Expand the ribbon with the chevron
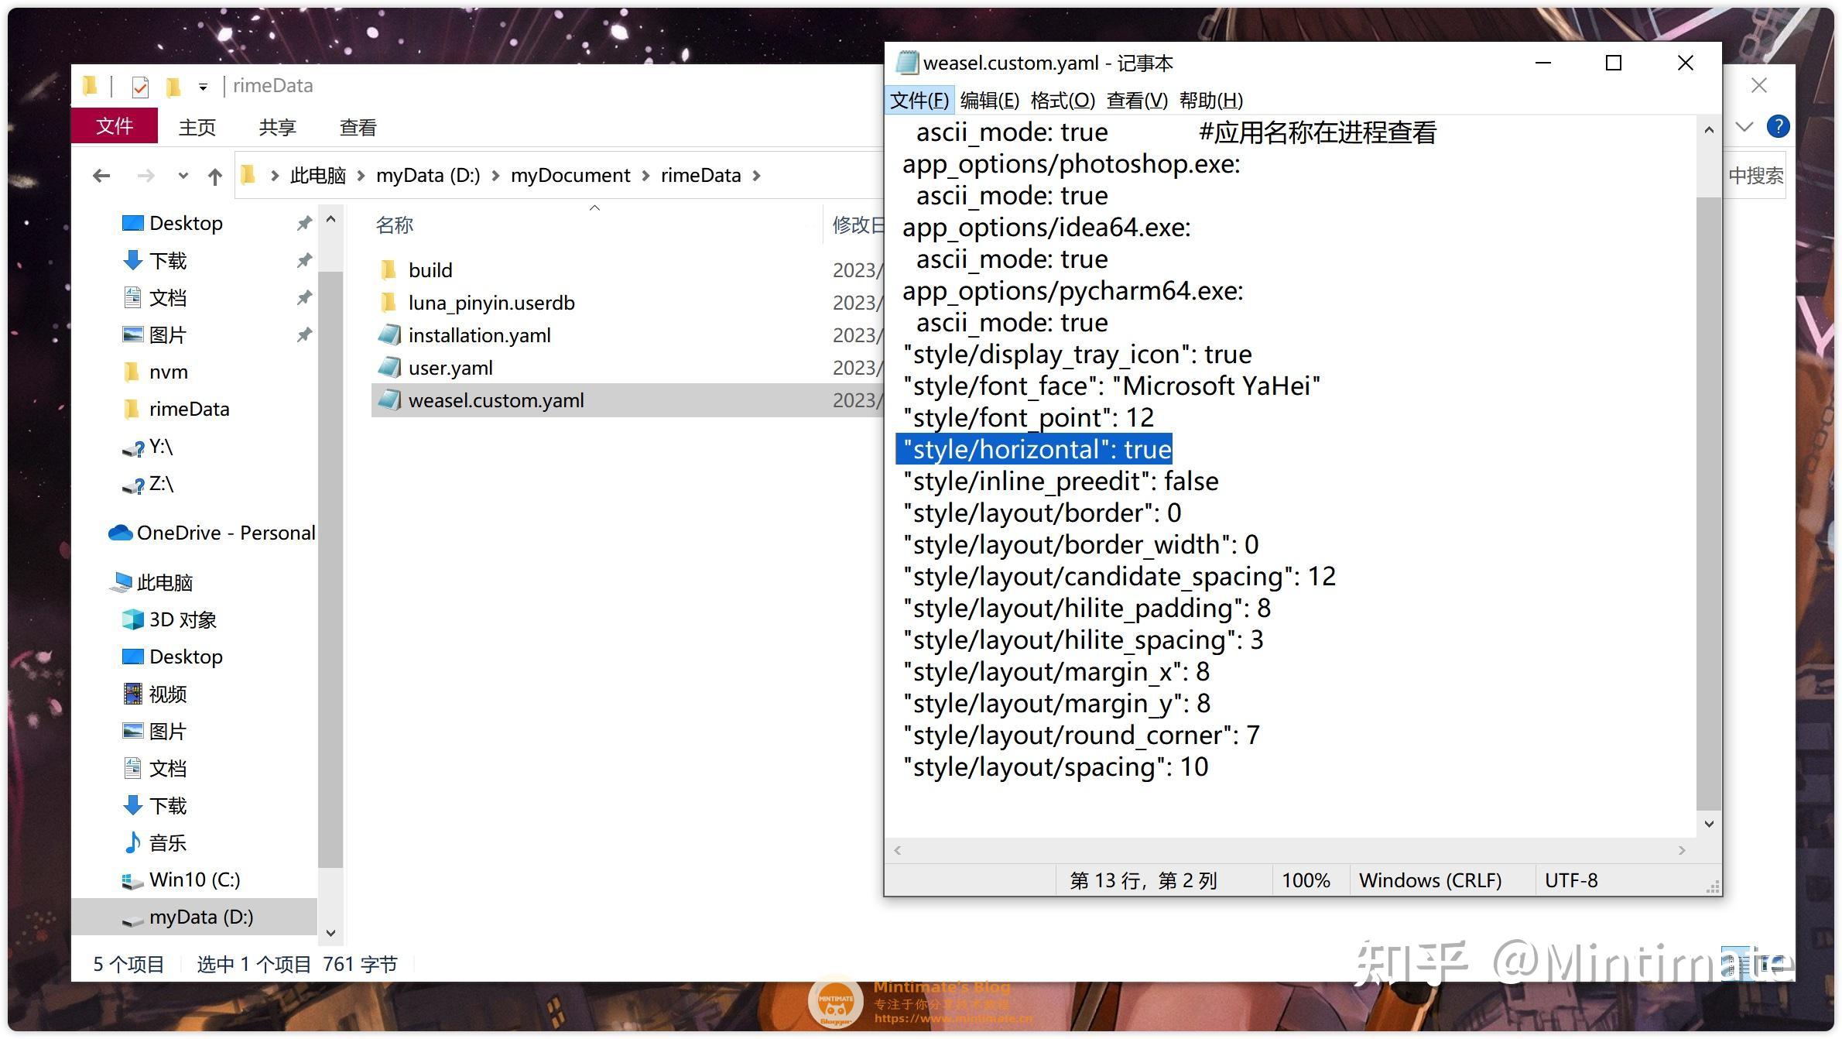The image size is (1842, 1039). (1744, 126)
